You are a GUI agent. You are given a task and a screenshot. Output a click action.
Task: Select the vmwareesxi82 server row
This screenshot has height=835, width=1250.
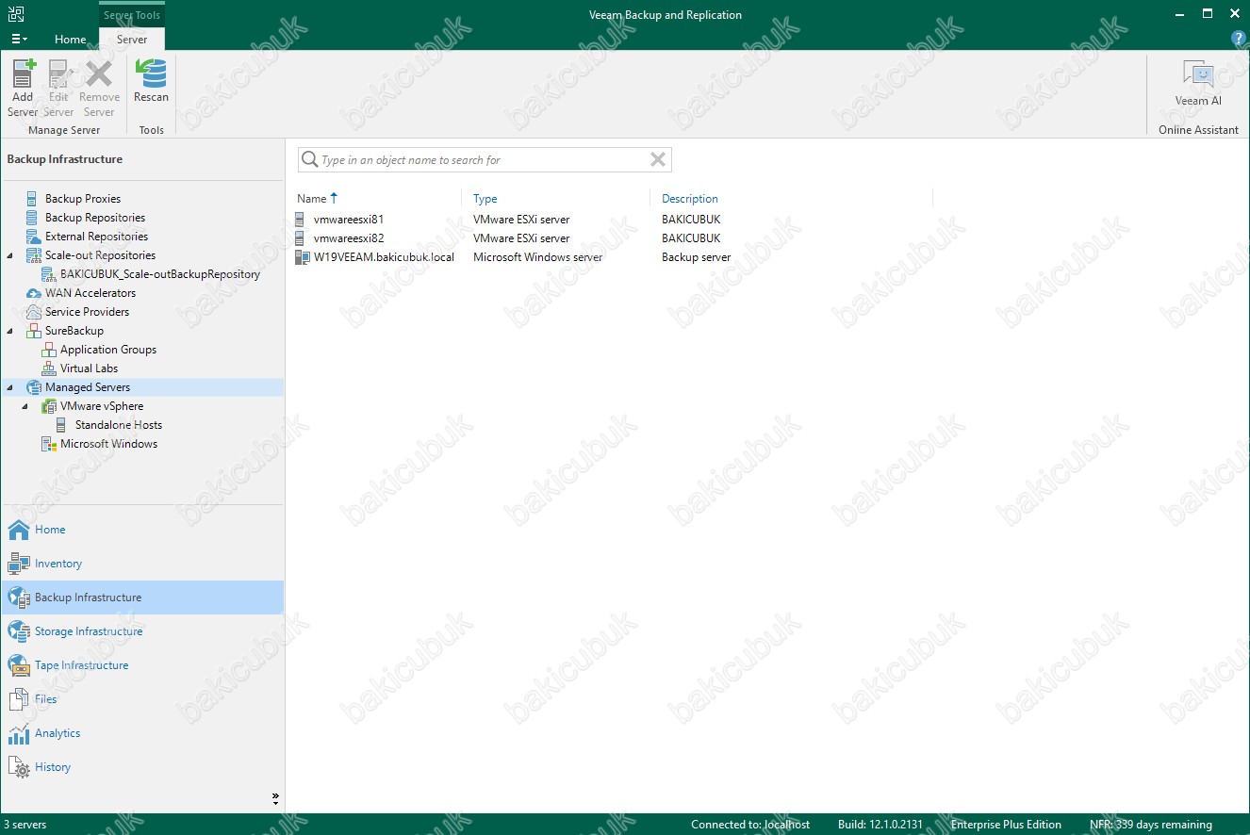click(x=613, y=238)
